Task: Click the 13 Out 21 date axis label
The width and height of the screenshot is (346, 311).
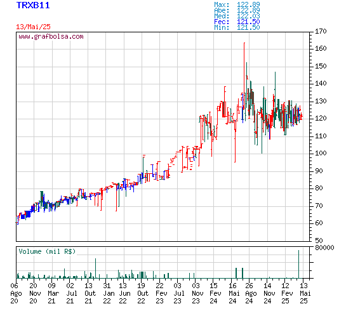Action: 88,293
